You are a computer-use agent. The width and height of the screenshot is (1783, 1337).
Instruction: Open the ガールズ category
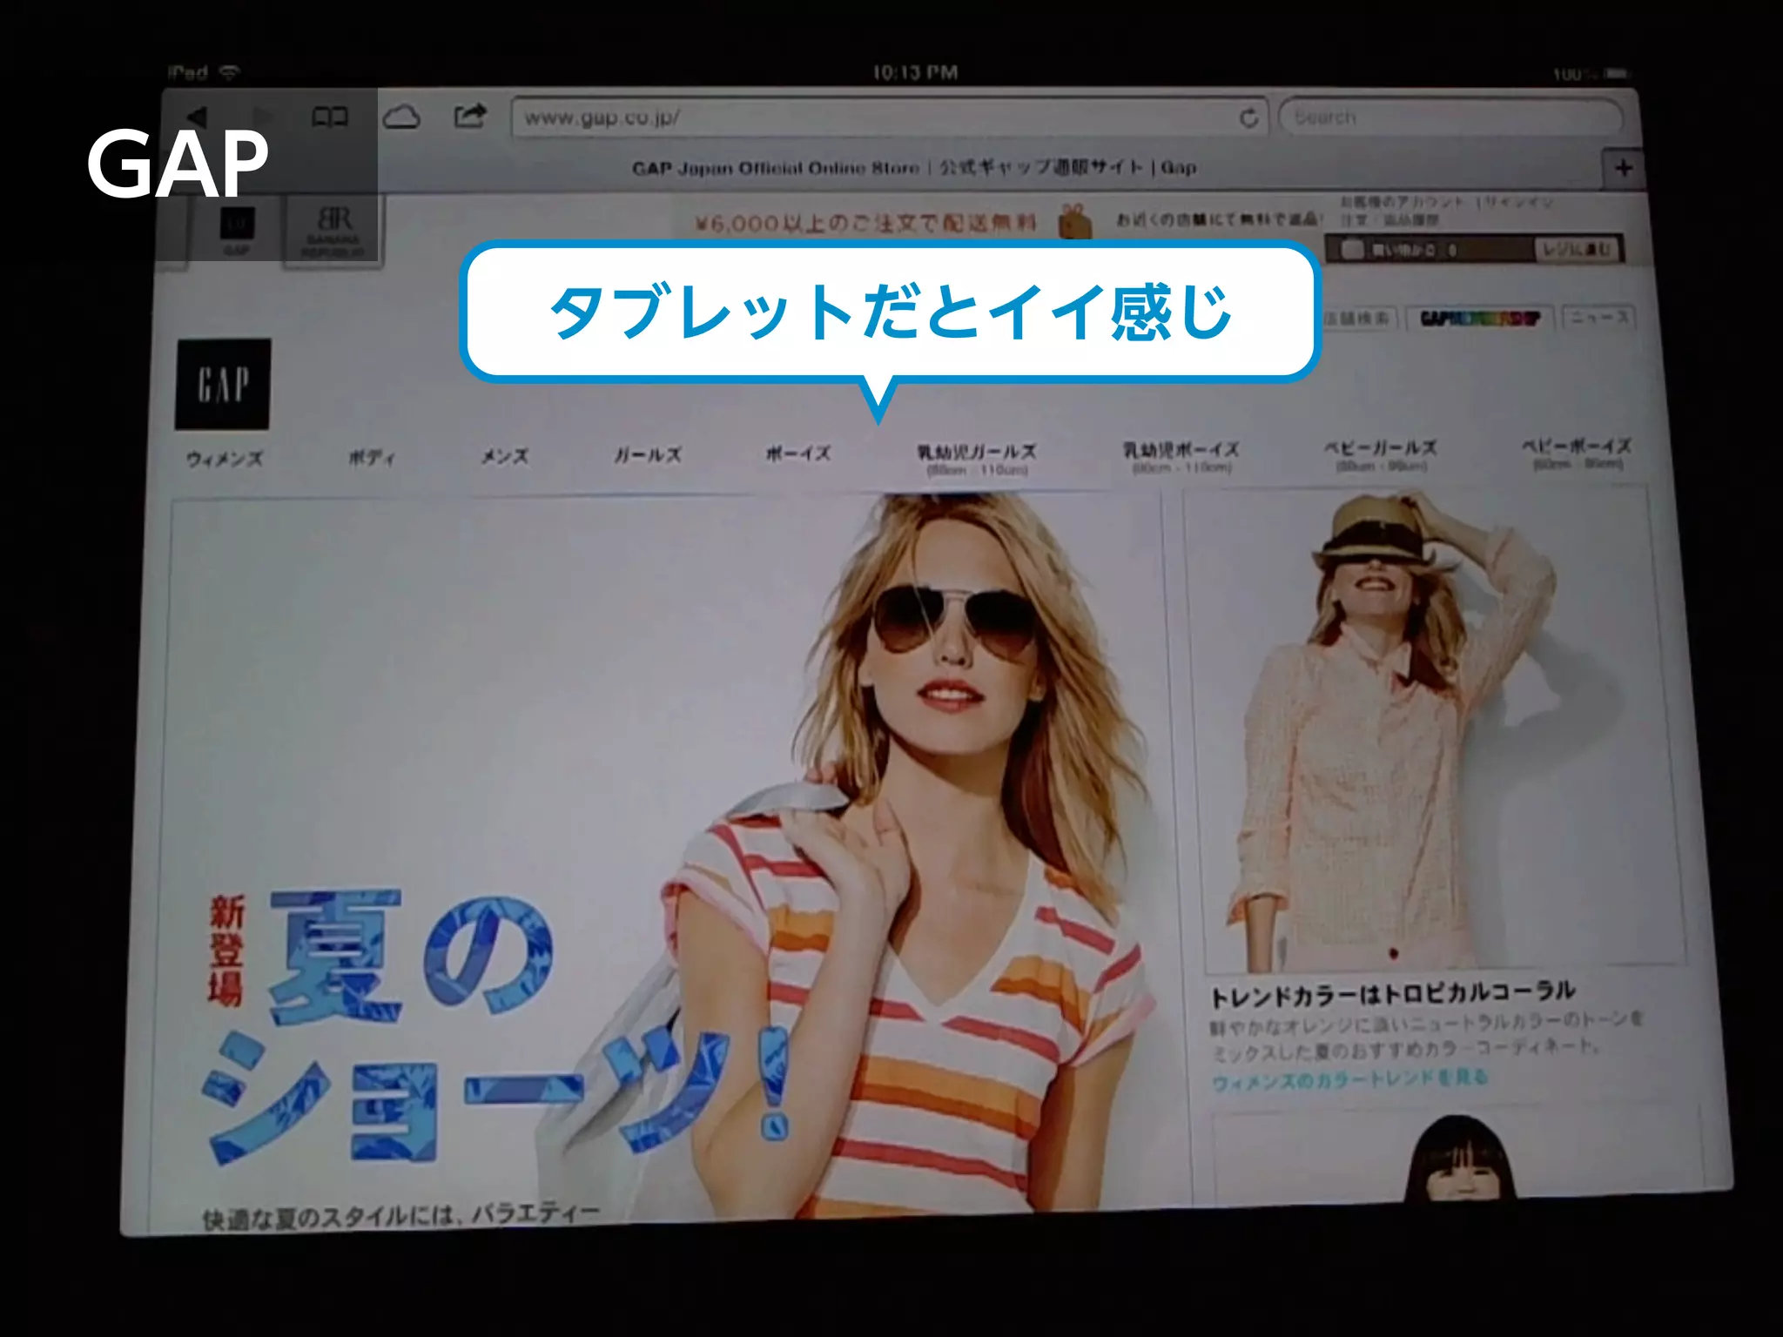pos(647,454)
